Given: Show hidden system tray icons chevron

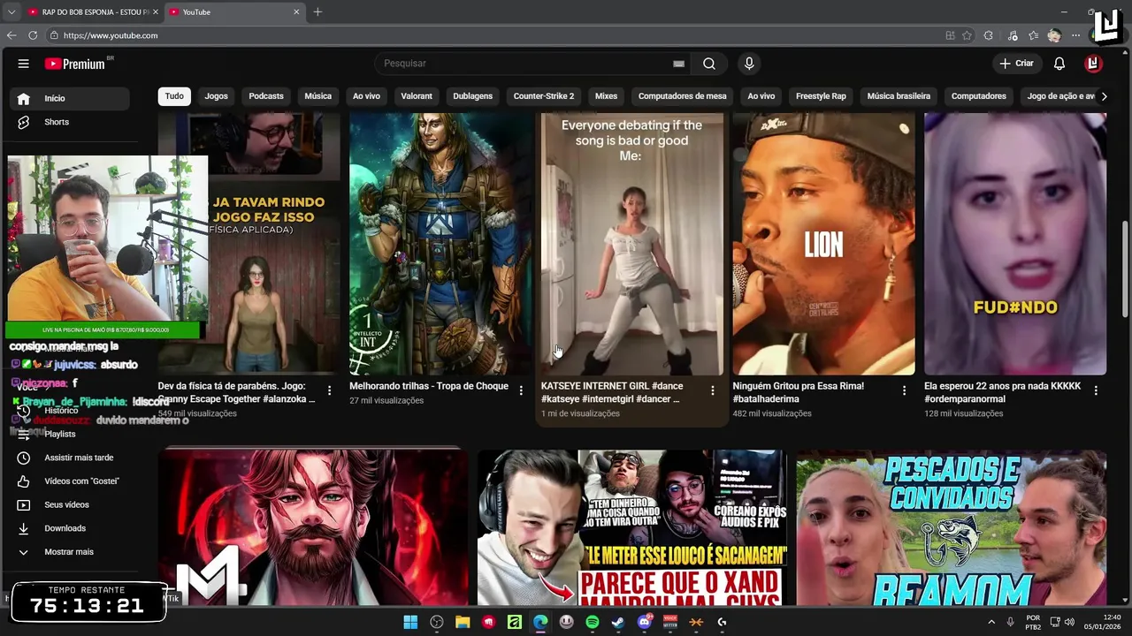Looking at the screenshot, I should click(991, 622).
